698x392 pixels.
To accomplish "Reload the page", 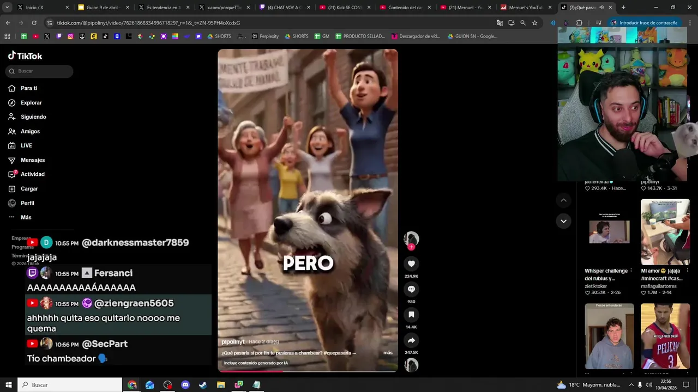I will 34,23.
